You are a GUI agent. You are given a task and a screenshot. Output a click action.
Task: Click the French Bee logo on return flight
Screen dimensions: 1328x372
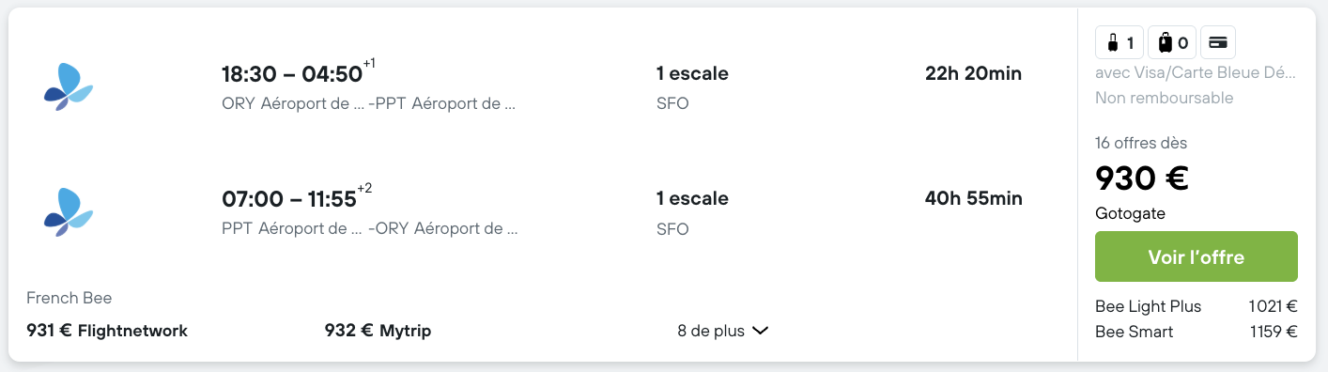pyautogui.click(x=69, y=212)
